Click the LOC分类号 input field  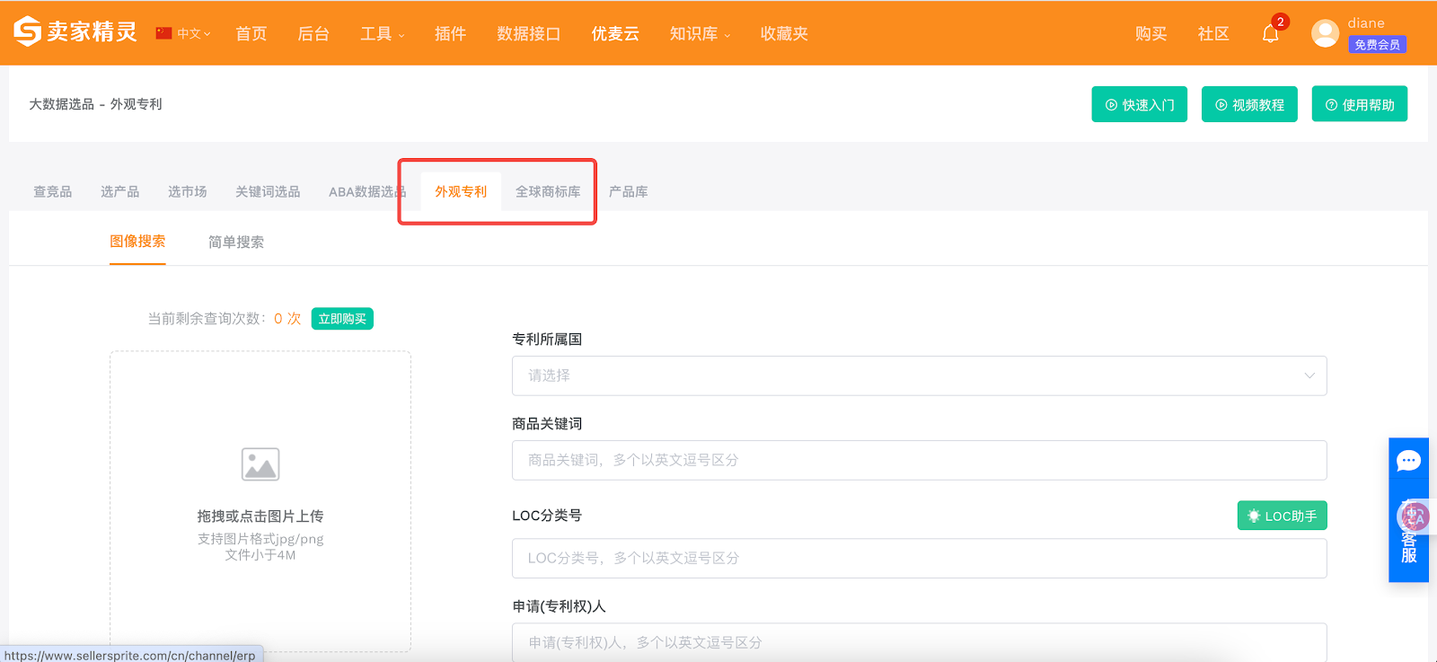coord(919,559)
